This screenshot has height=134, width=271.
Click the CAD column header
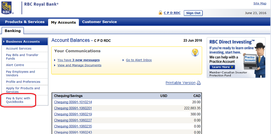pos(197,96)
